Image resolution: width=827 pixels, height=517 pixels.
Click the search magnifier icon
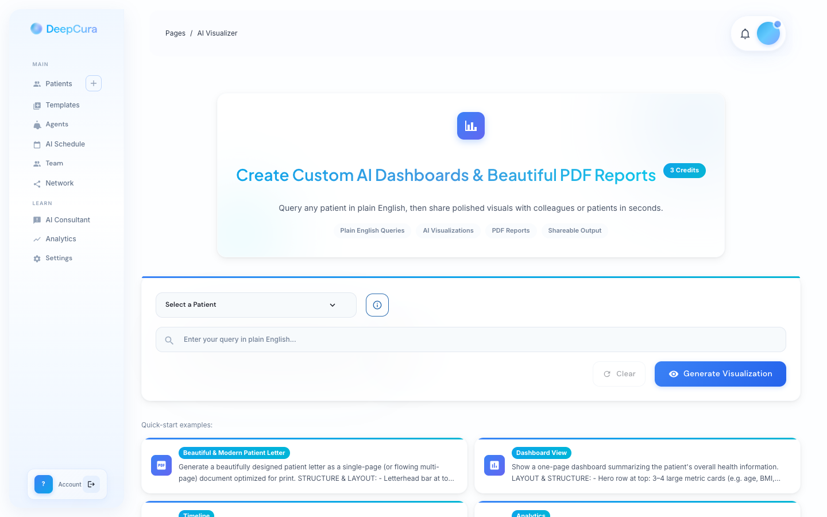(169, 340)
